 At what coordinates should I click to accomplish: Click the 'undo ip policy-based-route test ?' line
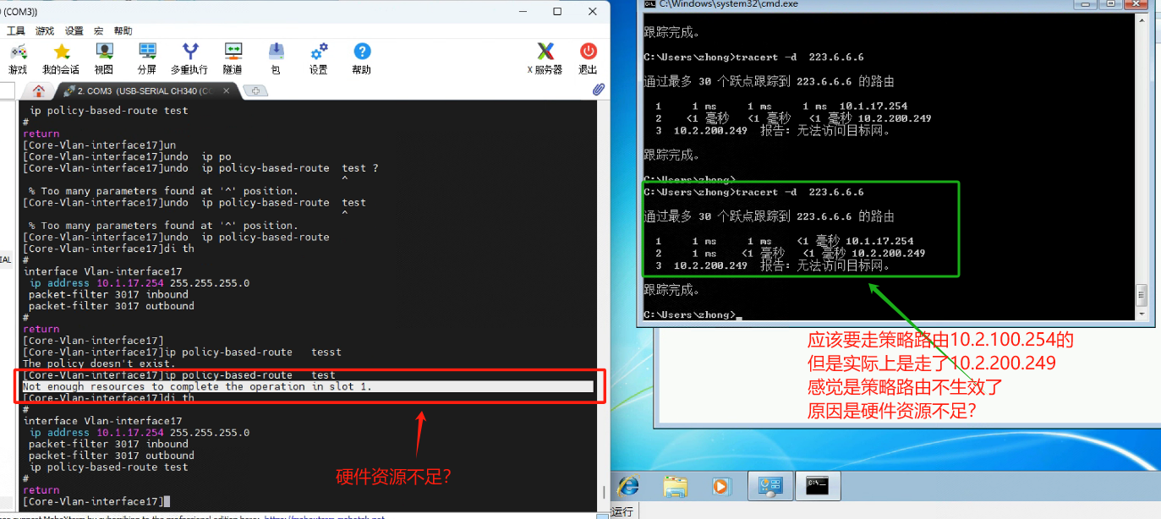[200, 168]
